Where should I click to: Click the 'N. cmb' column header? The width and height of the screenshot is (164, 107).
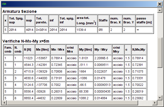(18, 49)
